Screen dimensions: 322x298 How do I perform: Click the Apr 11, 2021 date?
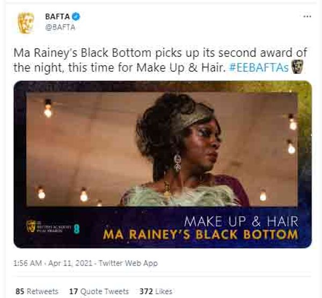(x=70, y=263)
